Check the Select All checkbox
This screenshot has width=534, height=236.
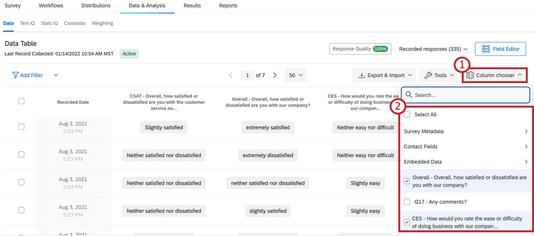pos(407,115)
